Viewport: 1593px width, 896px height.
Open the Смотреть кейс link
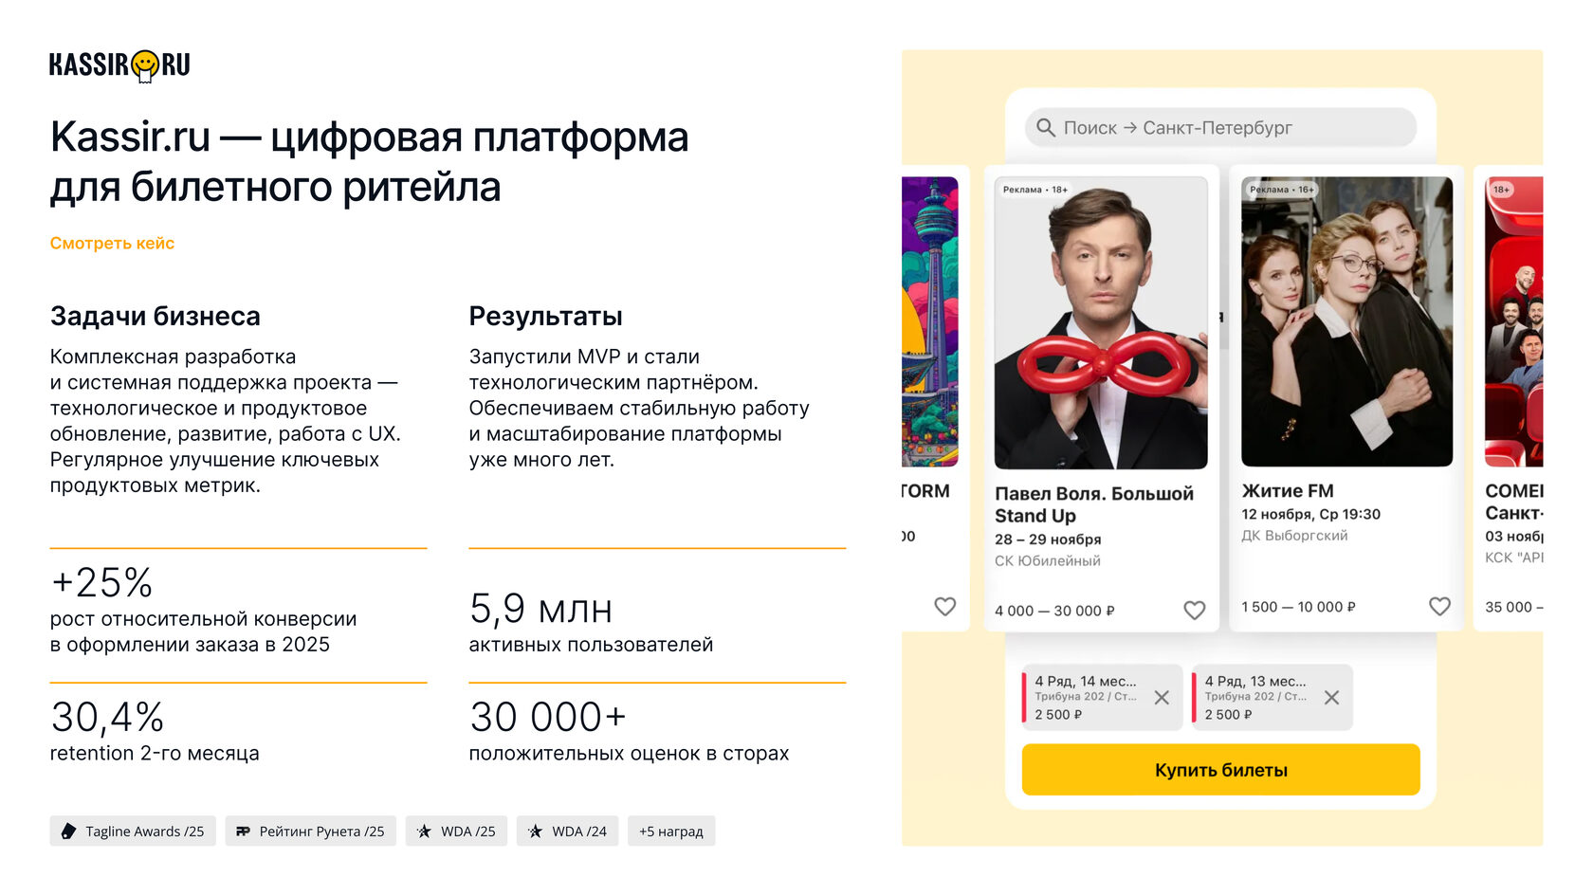click(x=112, y=244)
